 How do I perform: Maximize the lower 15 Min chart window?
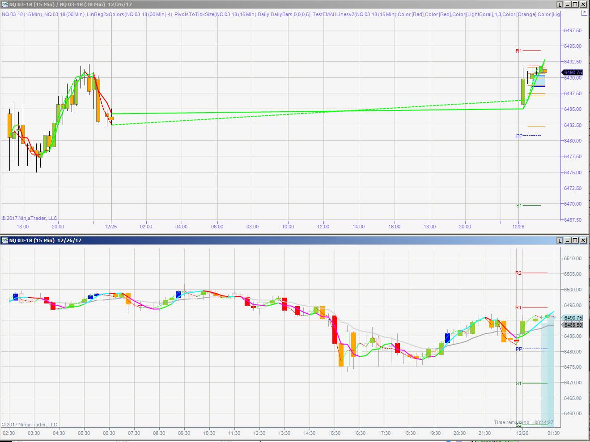pos(575,240)
